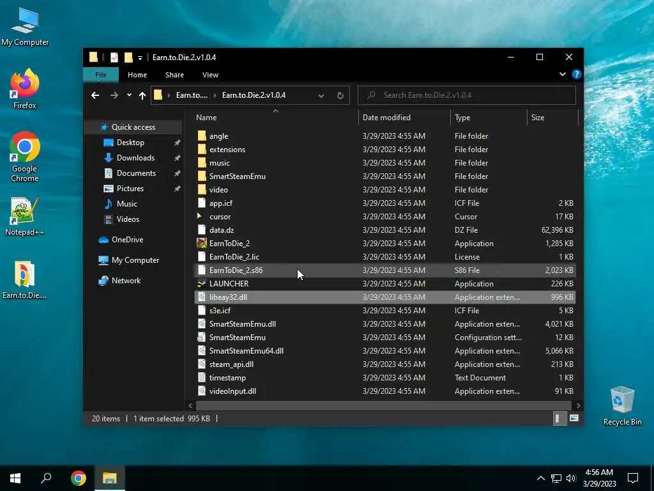Select Google Chrome desktop shortcut
This screenshot has width=654, height=491.
pyautogui.click(x=25, y=157)
